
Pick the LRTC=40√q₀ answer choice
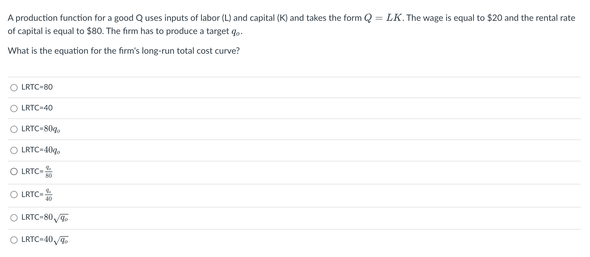coord(14,240)
